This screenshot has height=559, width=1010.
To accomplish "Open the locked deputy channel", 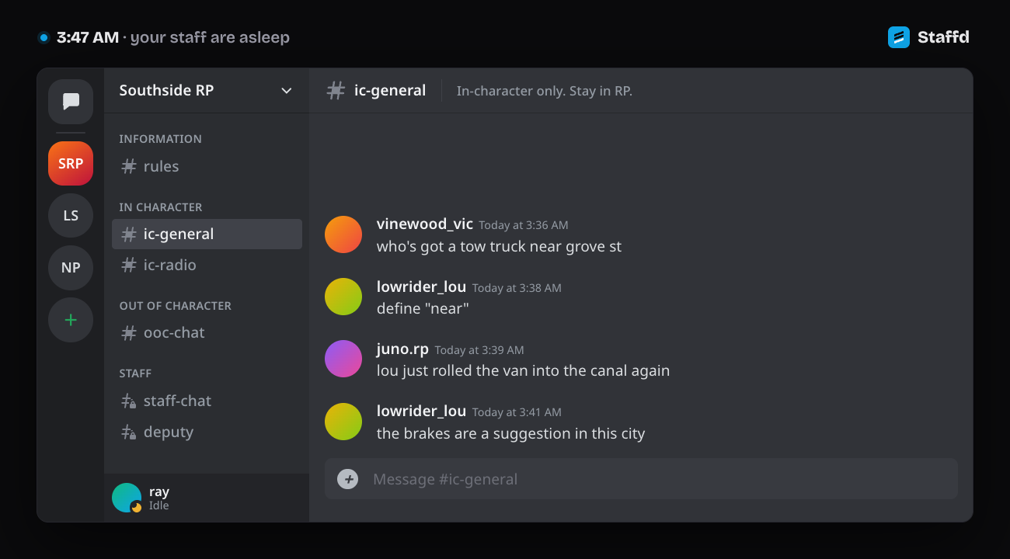I will coord(207,432).
